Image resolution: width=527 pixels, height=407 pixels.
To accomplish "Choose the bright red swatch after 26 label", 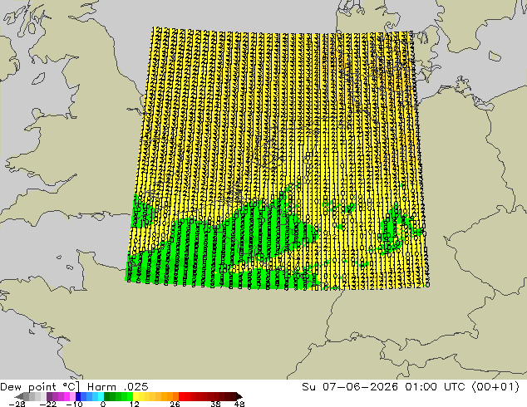I will pyautogui.click(x=181, y=396).
